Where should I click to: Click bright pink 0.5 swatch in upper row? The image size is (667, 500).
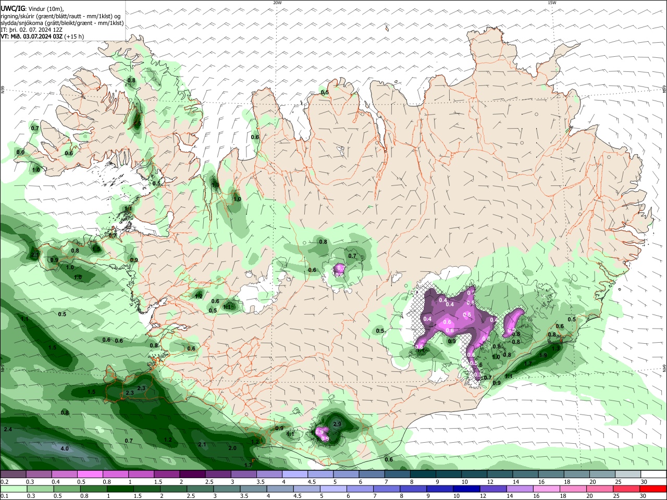(90, 474)
